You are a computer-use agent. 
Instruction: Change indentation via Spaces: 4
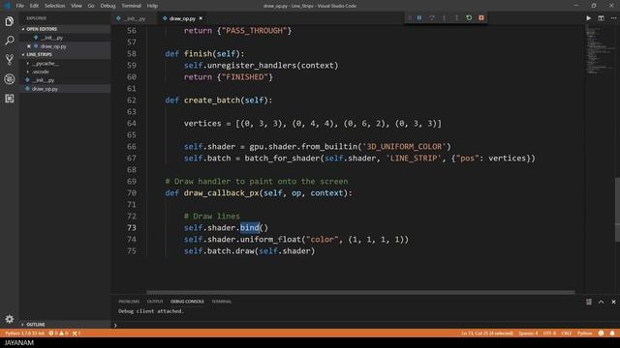coord(528,333)
